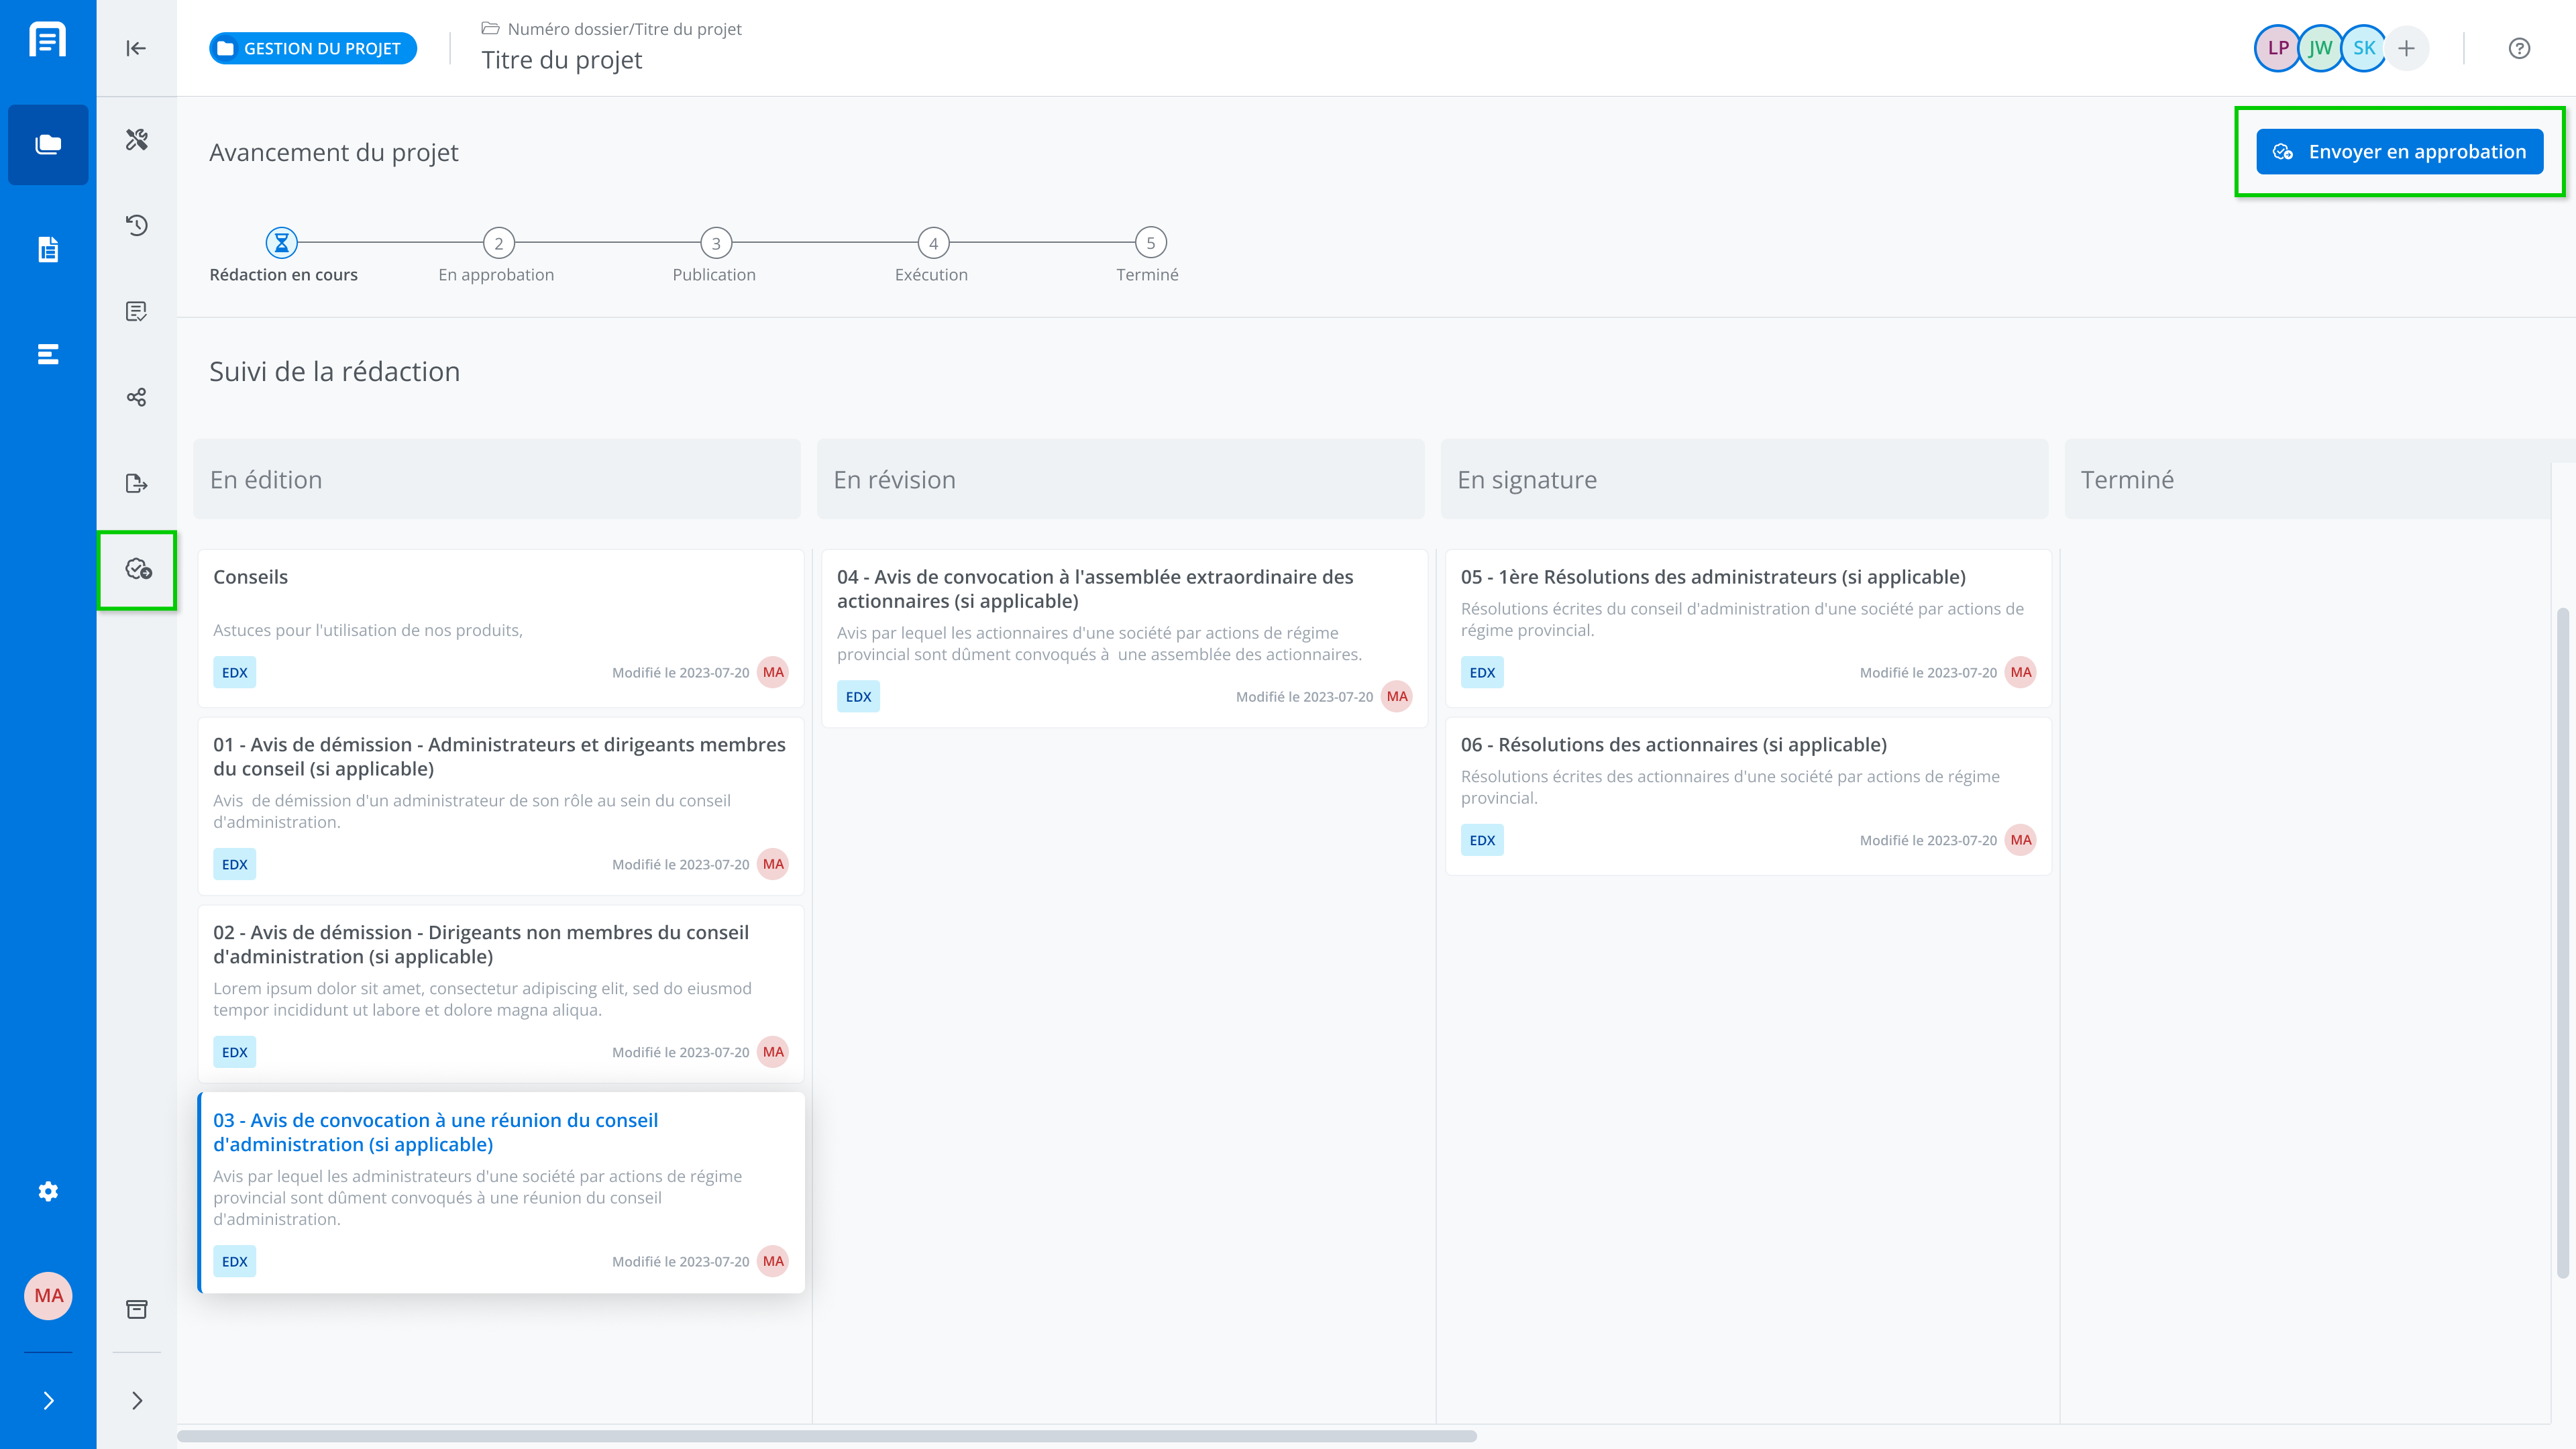Click Envoyer en approbation button
Image resolution: width=2576 pixels, height=1449 pixels.
tap(2399, 152)
